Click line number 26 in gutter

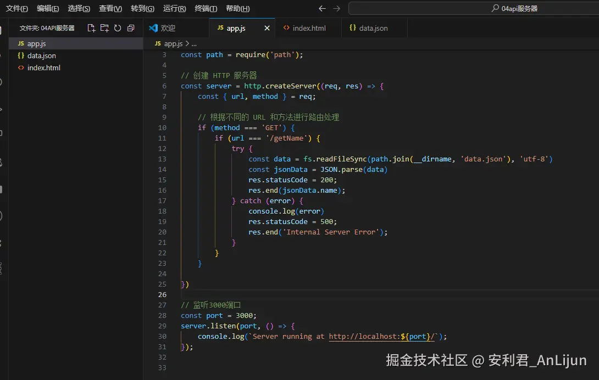(162, 294)
